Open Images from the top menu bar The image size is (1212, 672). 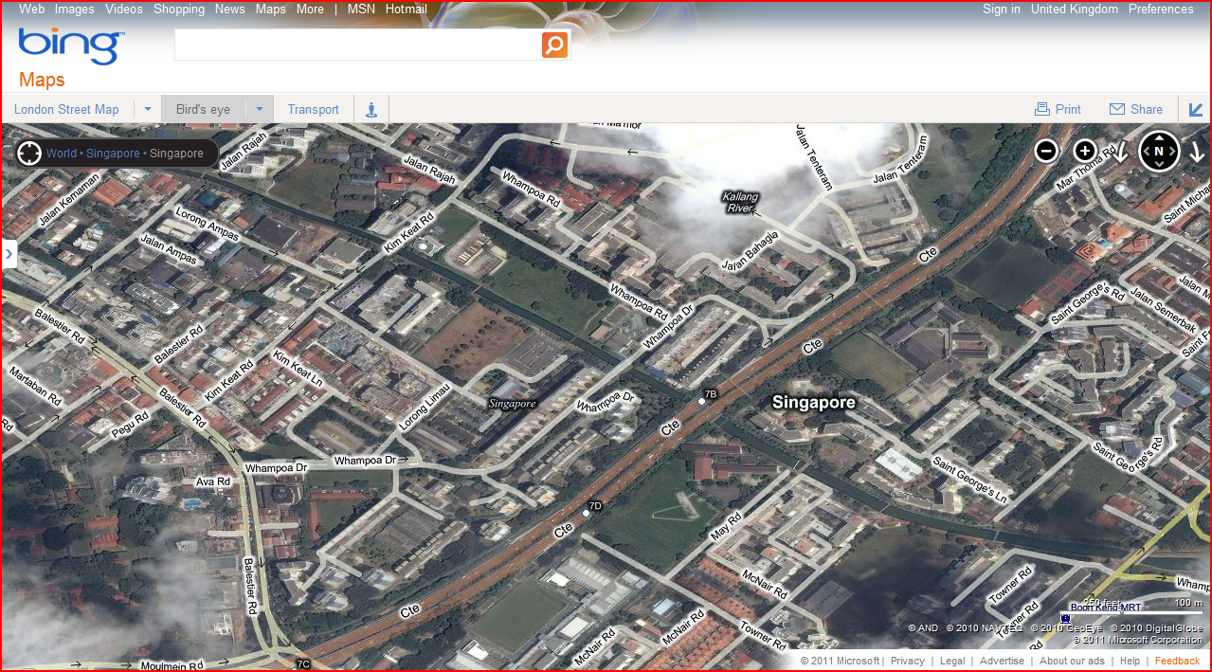(x=74, y=9)
